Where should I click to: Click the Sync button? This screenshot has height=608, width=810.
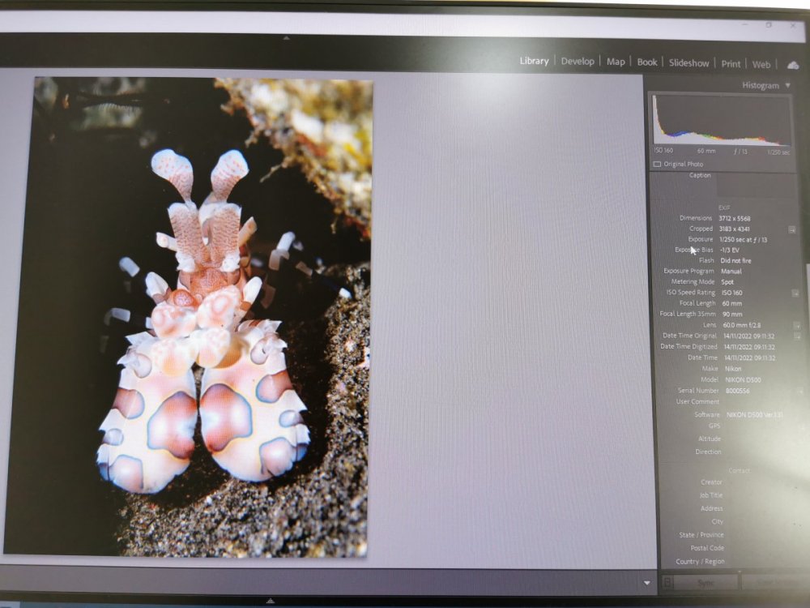point(706,583)
